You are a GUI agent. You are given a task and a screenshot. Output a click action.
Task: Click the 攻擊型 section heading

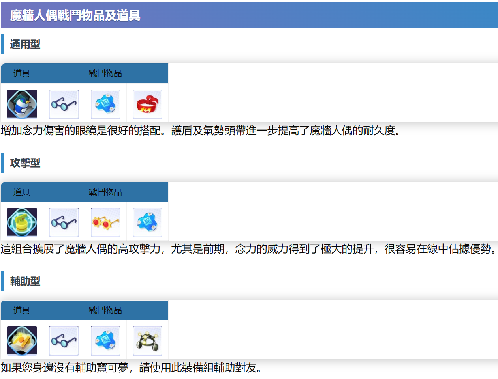pyautogui.click(x=25, y=163)
